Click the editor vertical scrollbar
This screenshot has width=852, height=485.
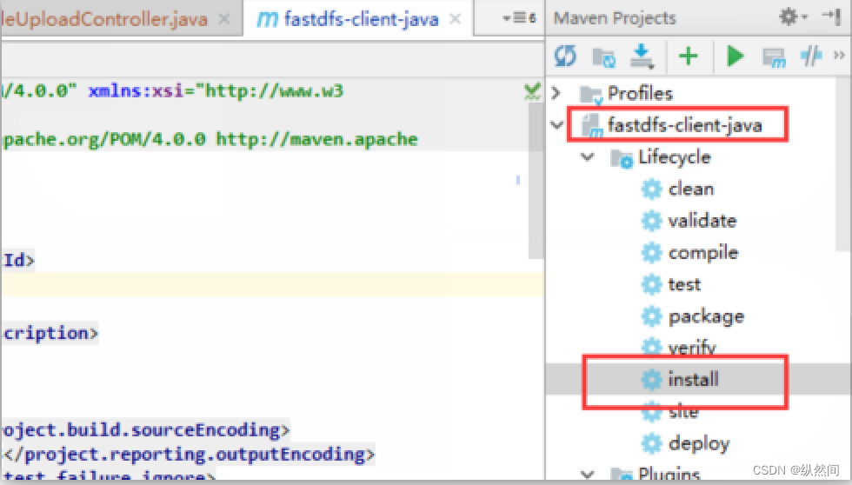pyautogui.click(x=536, y=181)
